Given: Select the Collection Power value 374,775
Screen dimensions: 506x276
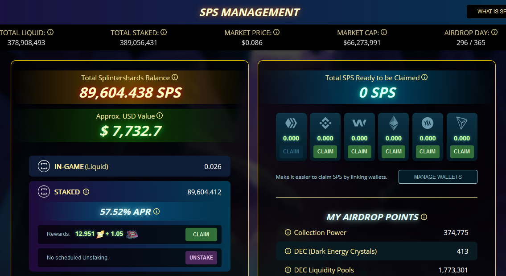Looking at the screenshot, I should (x=456, y=233).
